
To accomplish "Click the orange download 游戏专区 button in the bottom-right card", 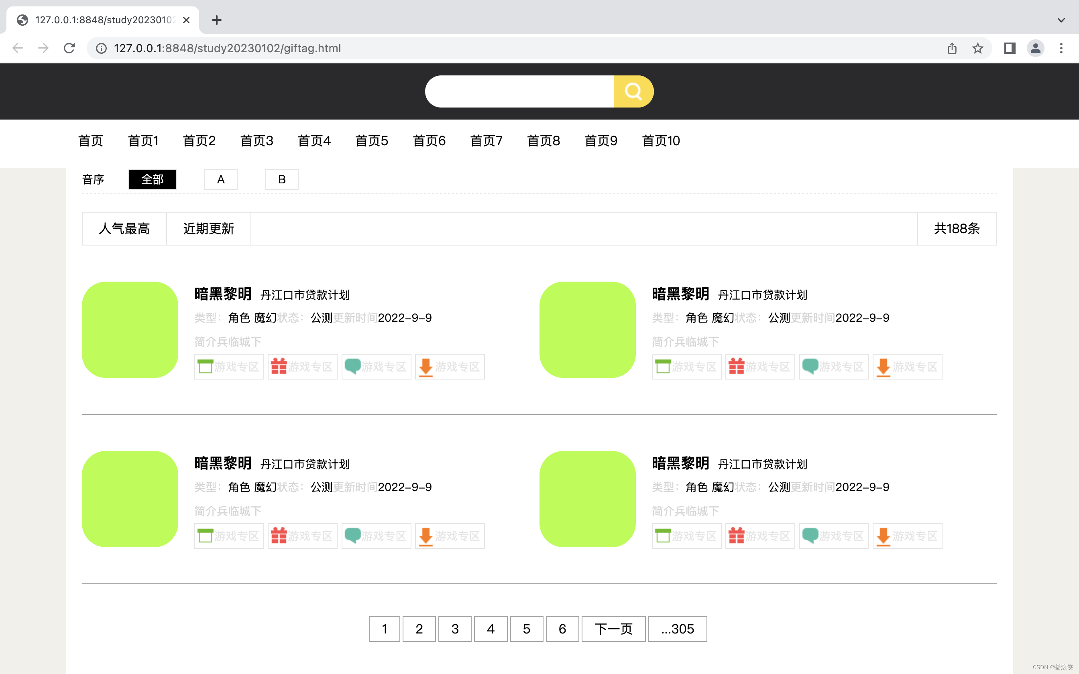I will pyautogui.click(x=907, y=536).
